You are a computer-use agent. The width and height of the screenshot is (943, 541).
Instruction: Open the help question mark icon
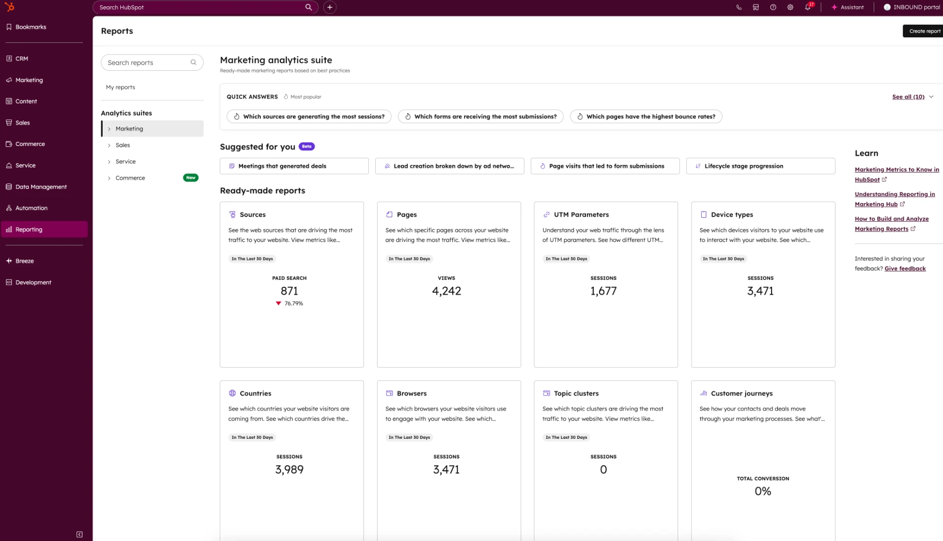(x=773, y=7)
